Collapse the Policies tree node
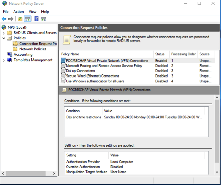 pyautogui.click(x=4, y=38)
